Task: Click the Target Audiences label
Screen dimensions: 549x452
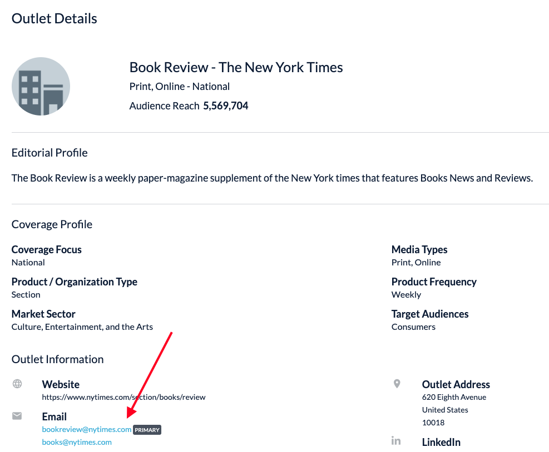Action: coord(430,314)
